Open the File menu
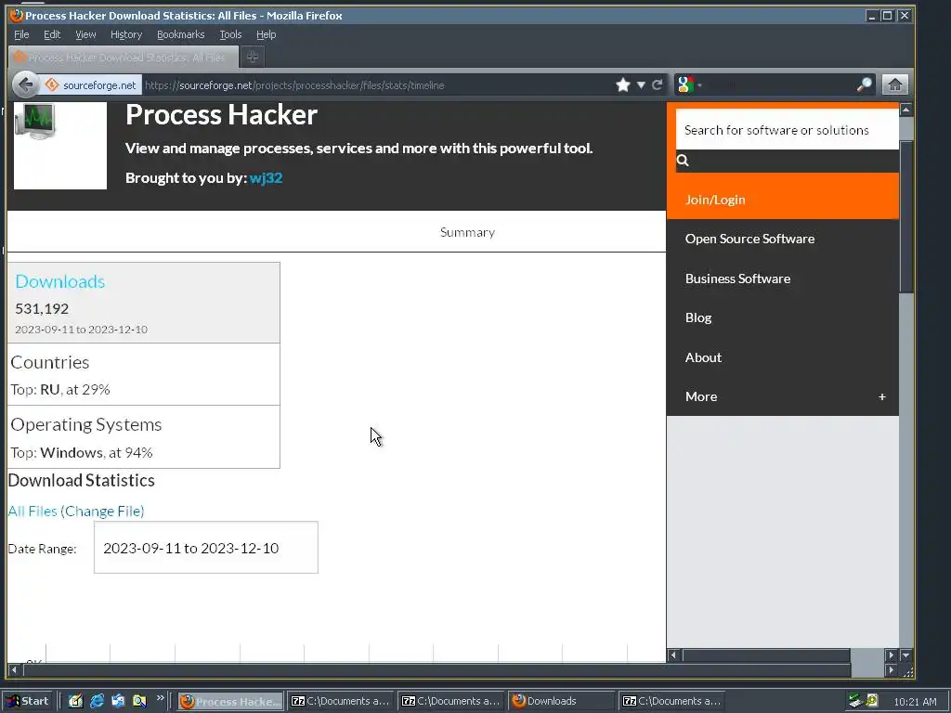Viewport: 951px width, 713px height. click(21, 34)
